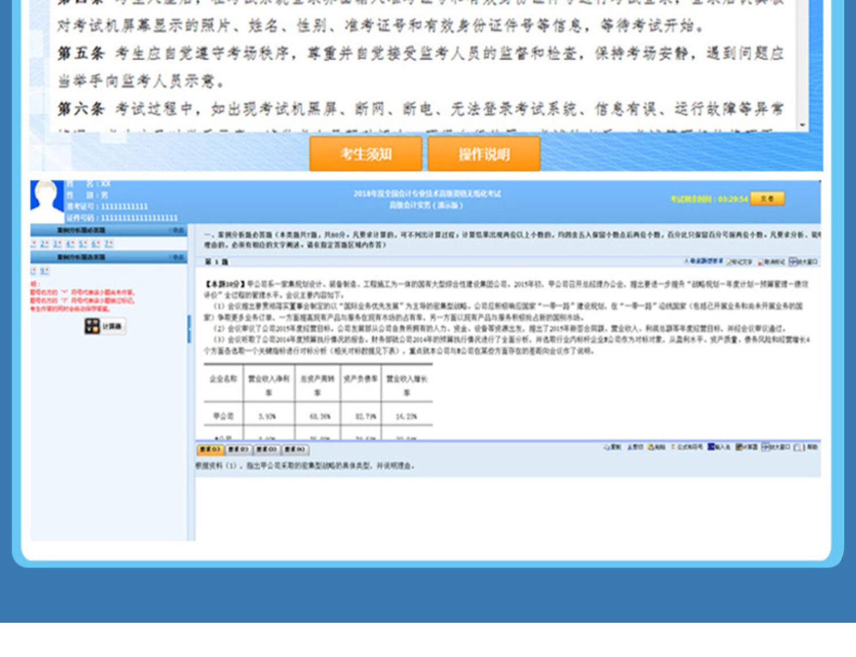Click 粘贴 paste icon in answer toolbar
This screenshot has height=657, width=856.
(657, 447)
